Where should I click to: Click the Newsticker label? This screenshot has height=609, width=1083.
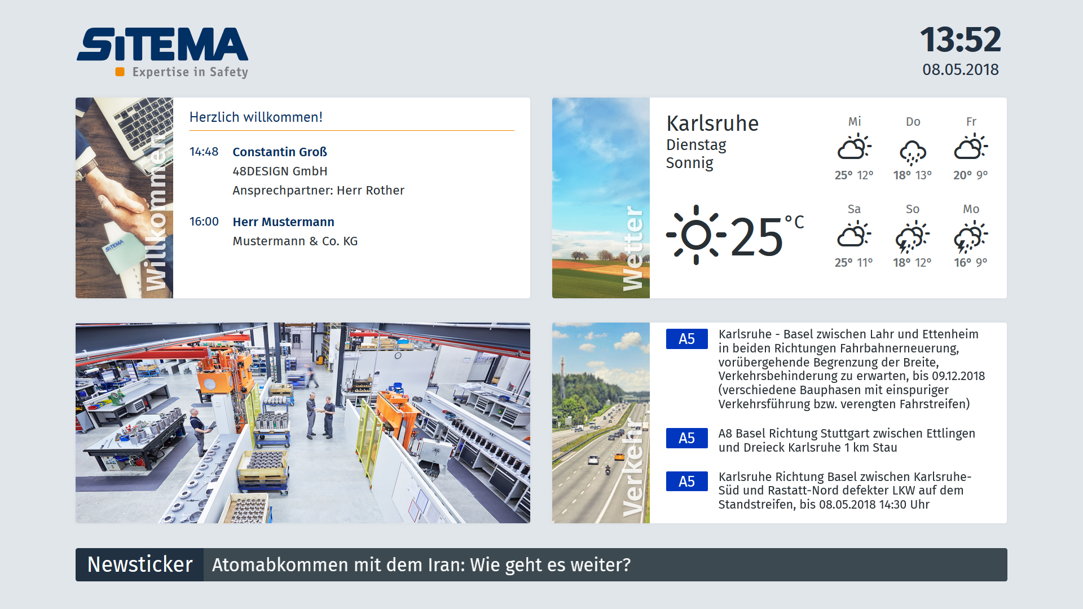[x=140, y=564]
